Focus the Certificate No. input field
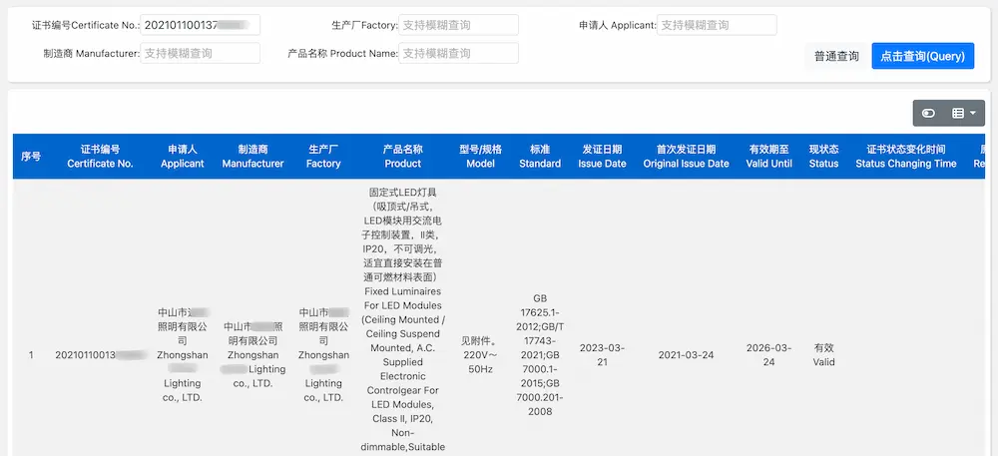The width and height of the screenshot is (998, 456). click(x=200, y=25)
